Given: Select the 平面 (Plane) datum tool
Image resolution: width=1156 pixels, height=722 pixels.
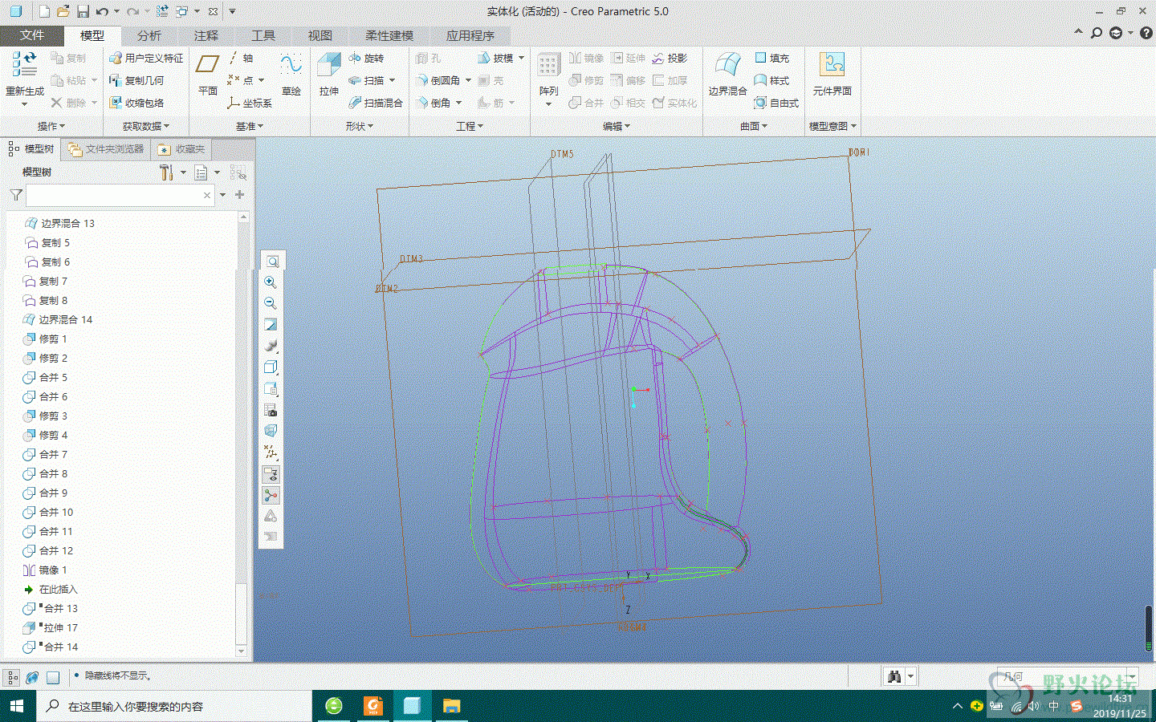Looking at the screenshot, I should pyautogui.click(x=208, y=74).
